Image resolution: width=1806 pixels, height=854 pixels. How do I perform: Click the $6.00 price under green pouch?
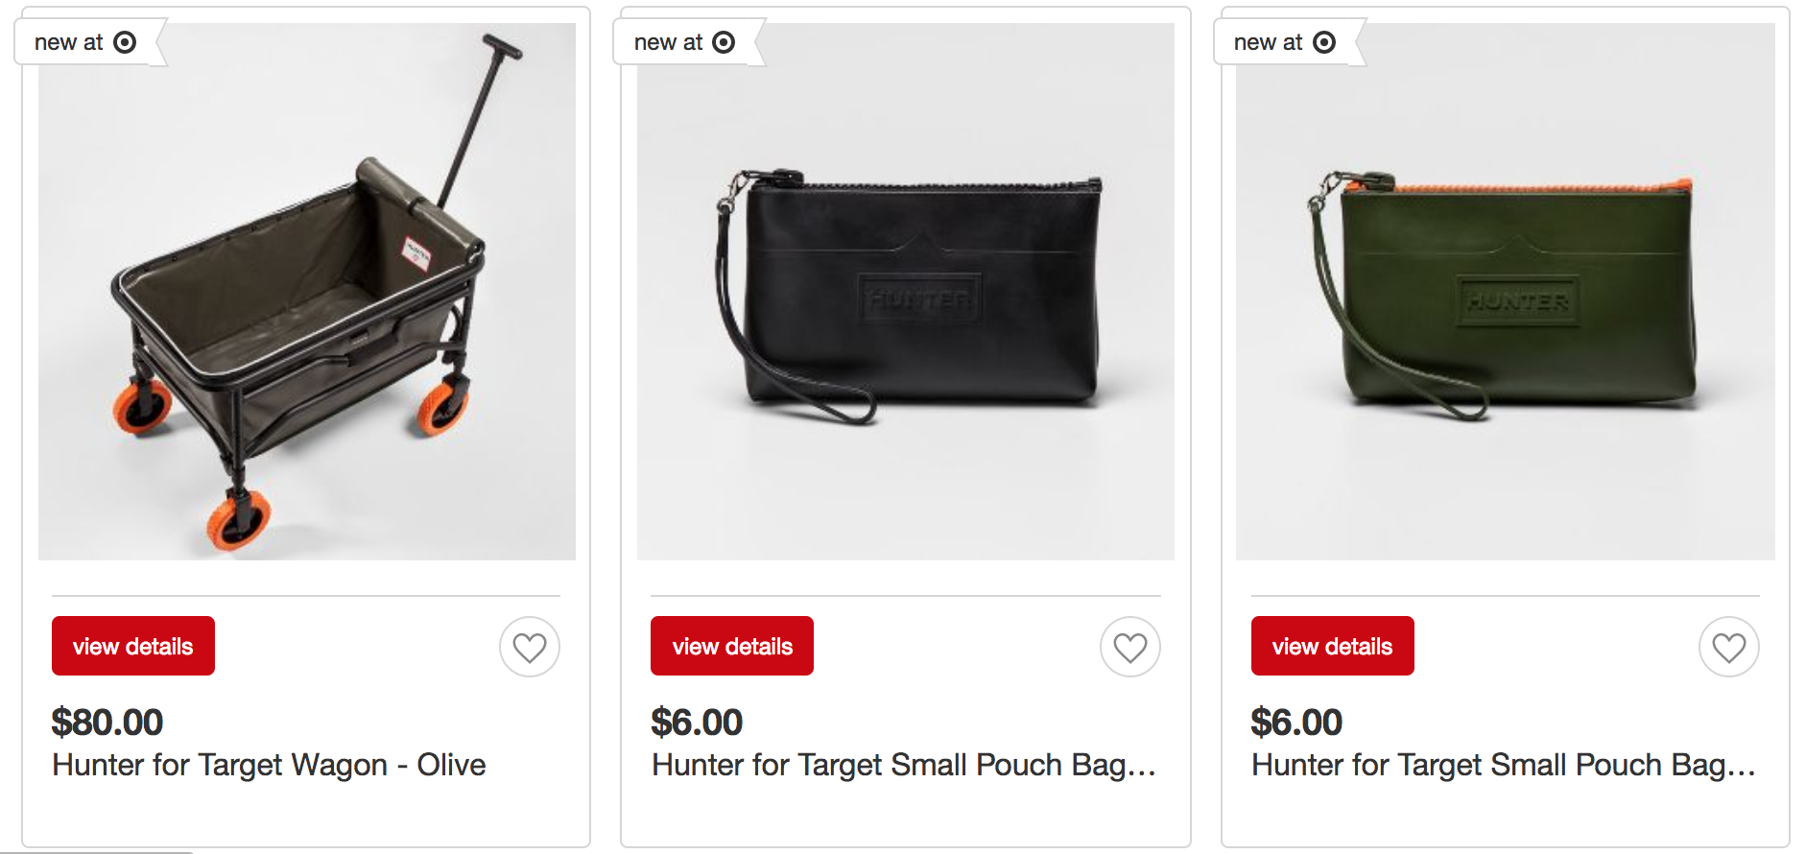tap(1296, 722)
